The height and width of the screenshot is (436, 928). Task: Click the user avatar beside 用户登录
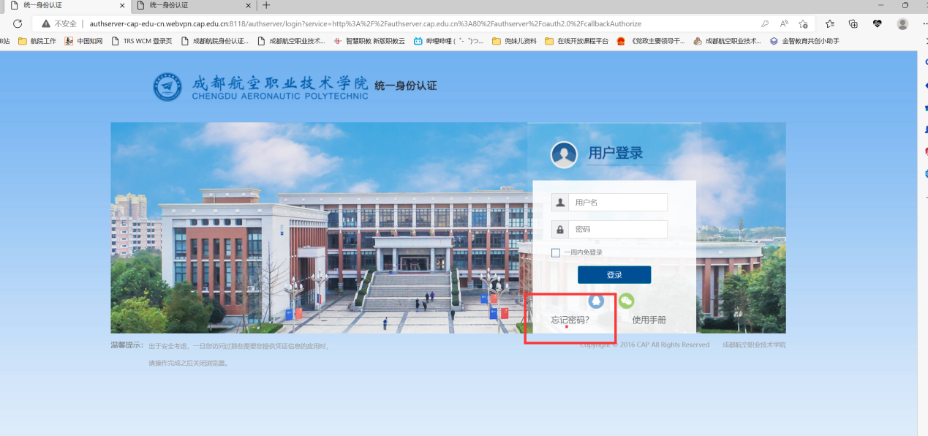click(x=565, y=154)
